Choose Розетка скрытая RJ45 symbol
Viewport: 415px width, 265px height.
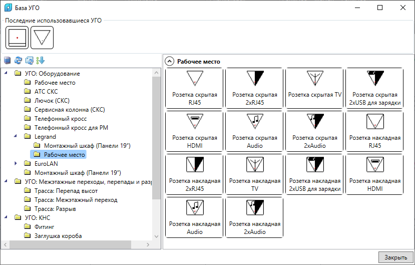point(195,88)
